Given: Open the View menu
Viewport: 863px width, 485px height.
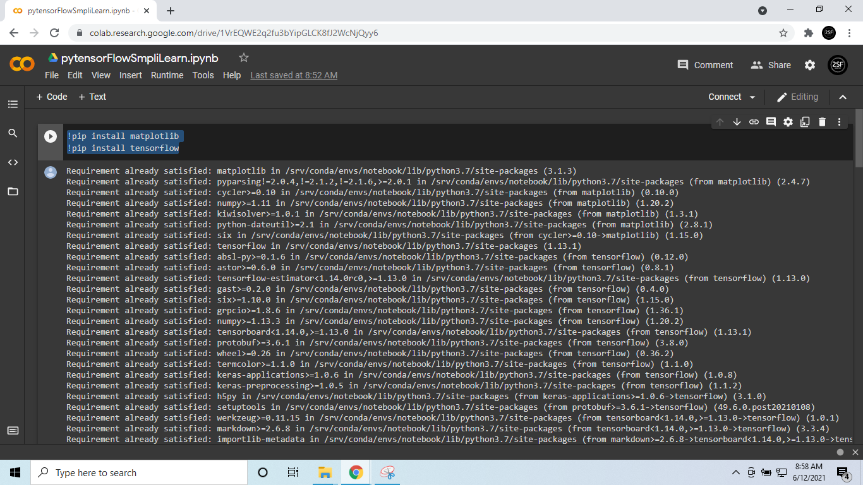Looking at the screenshot, I should tap(101, 75).
